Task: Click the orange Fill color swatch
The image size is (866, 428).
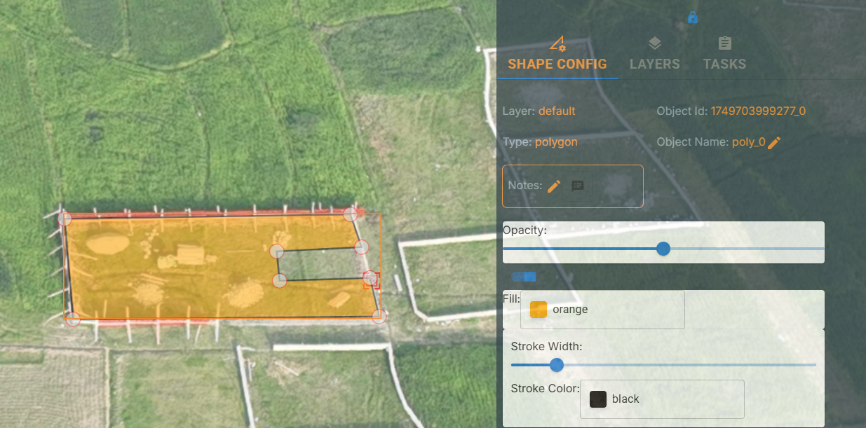Action: coord(539,310)
